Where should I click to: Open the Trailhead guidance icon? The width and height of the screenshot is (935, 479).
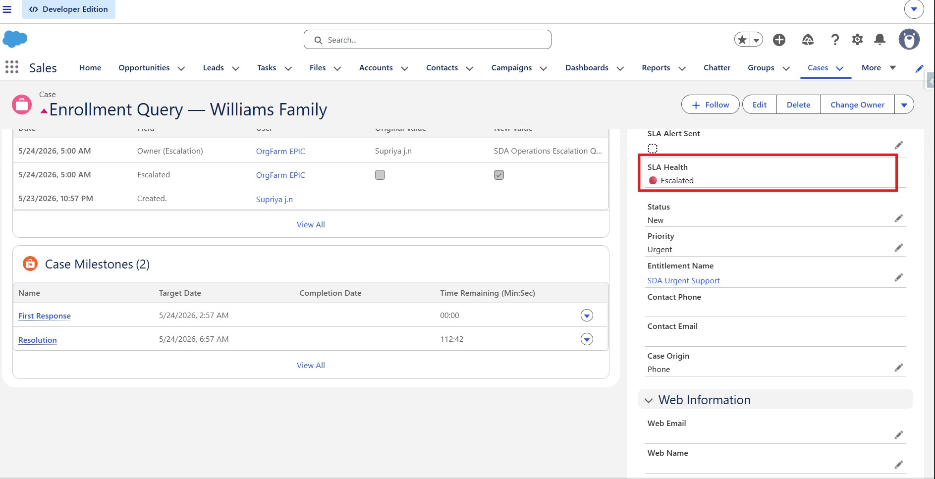point(808,40)
